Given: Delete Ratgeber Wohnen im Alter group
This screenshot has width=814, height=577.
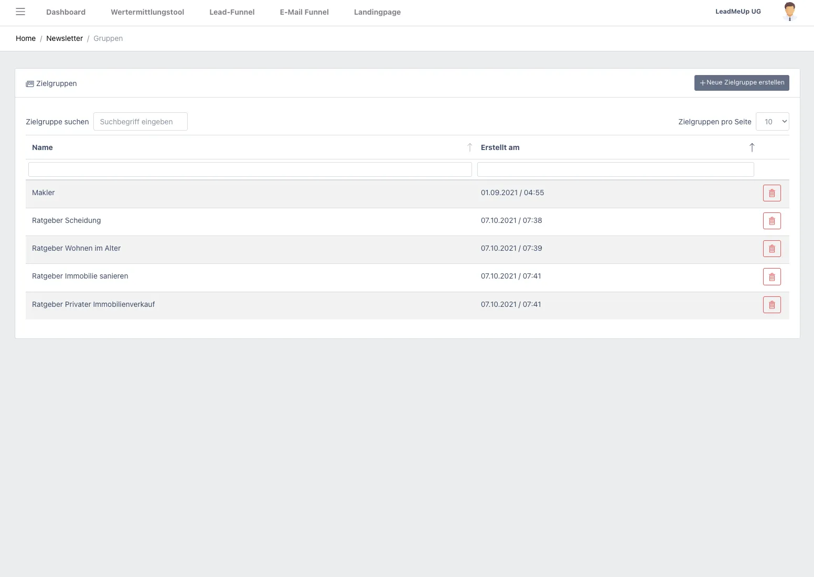Looking at the screenshot, I should pyautogui.click(x=772, y=249).
